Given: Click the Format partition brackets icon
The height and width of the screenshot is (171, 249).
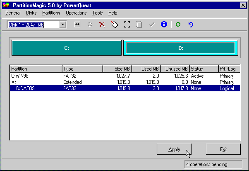Looking at the screenshot, I should tap(127, 24).
